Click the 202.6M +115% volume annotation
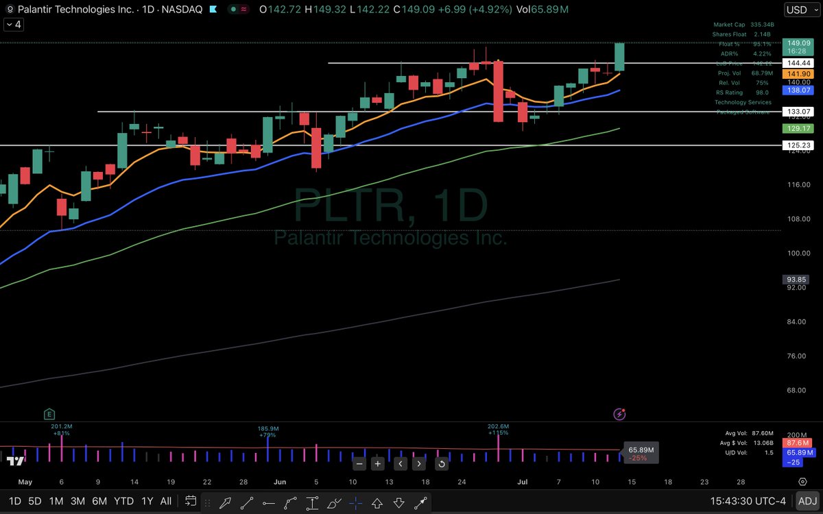The image size is (823, 514). tap(499, 429)
